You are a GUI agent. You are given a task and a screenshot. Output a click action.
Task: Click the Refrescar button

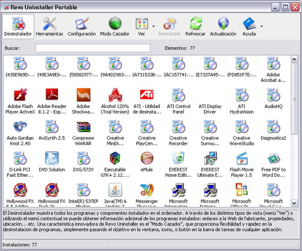click(x=195, y=27)
